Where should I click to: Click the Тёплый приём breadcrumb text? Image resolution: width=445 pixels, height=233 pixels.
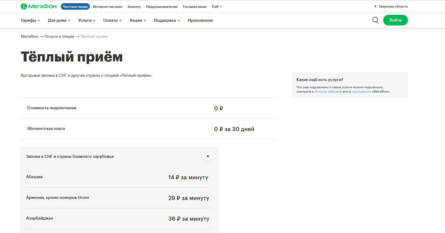click(94, 36)
